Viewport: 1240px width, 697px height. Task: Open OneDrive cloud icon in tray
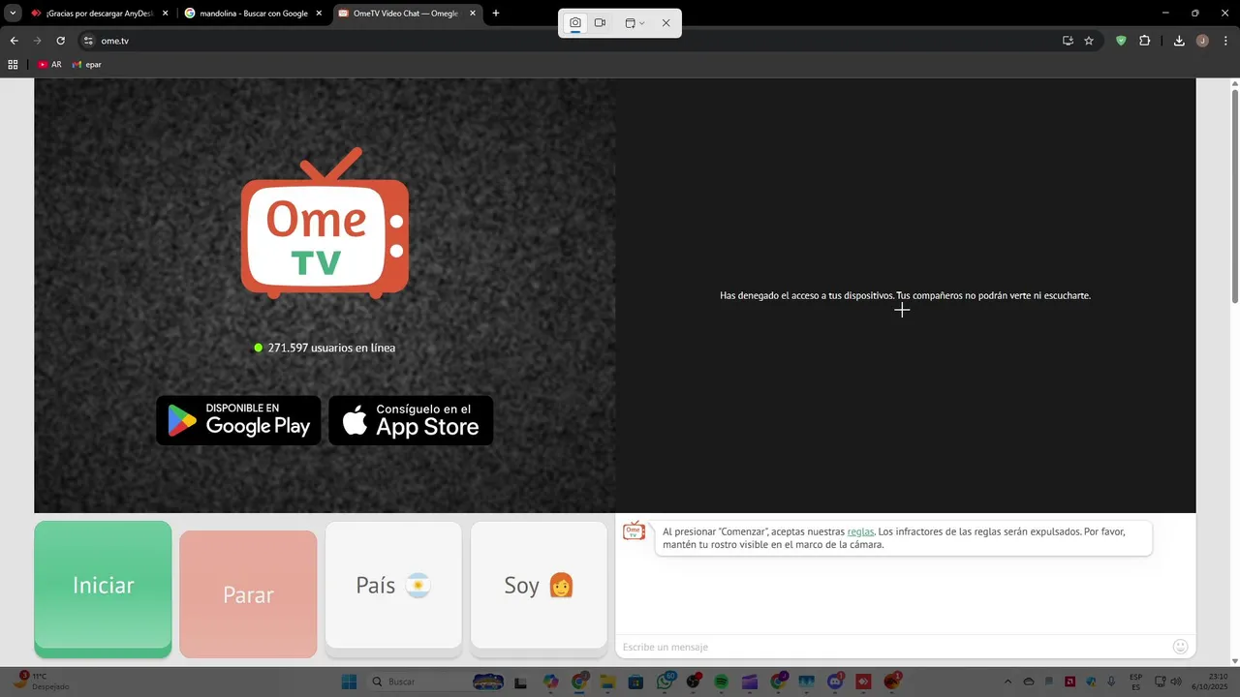point(1029,682)
